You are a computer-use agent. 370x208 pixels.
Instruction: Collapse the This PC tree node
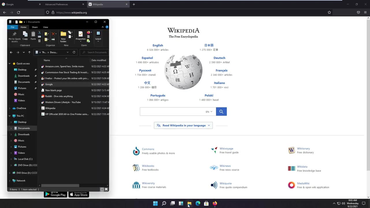coord(10,116)
